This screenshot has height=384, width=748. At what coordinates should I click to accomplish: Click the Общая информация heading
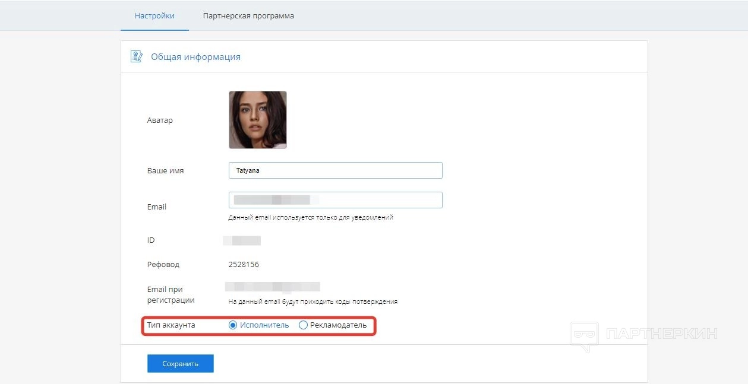(x=195, y=57)
